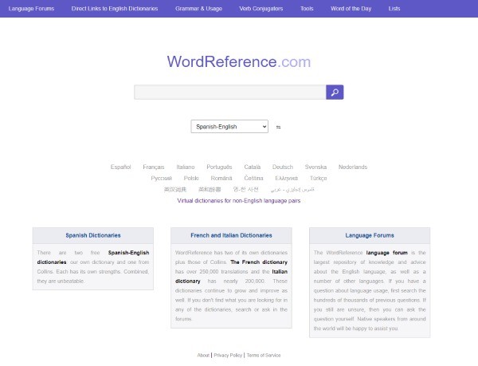Open Virtual dictionaries for non-English pairs
Image resolution: width=478 pixels, height=366 pixels.
point(239,201)
